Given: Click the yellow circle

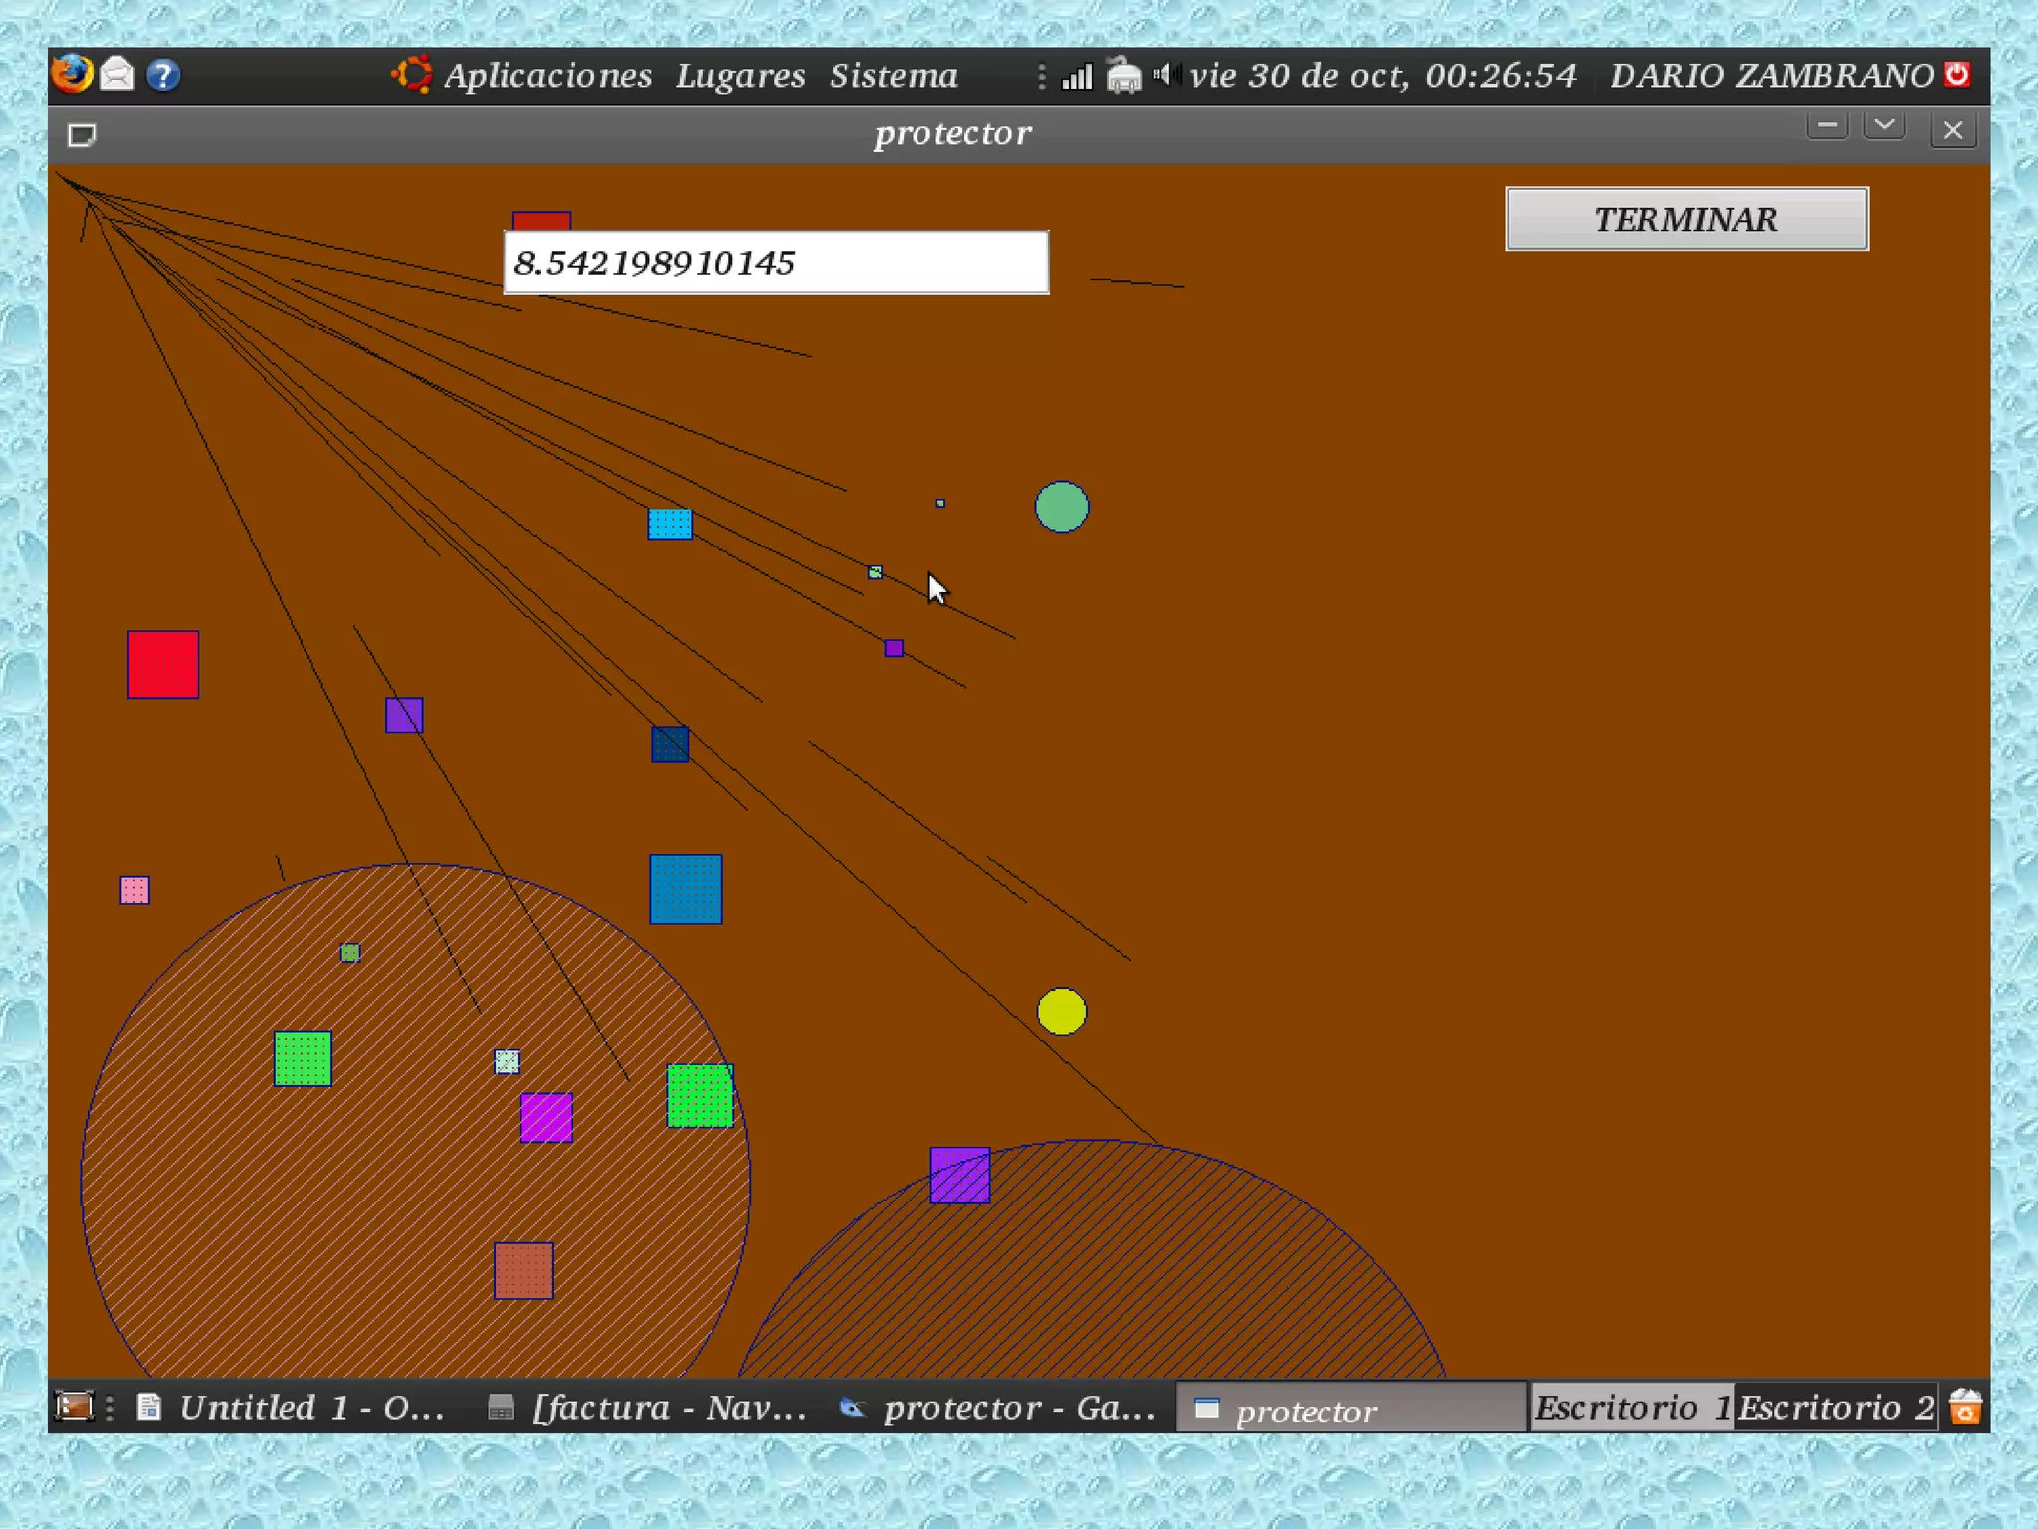Looking at the screenshot, I should pyautogui.click(x=1062, y=1012).
